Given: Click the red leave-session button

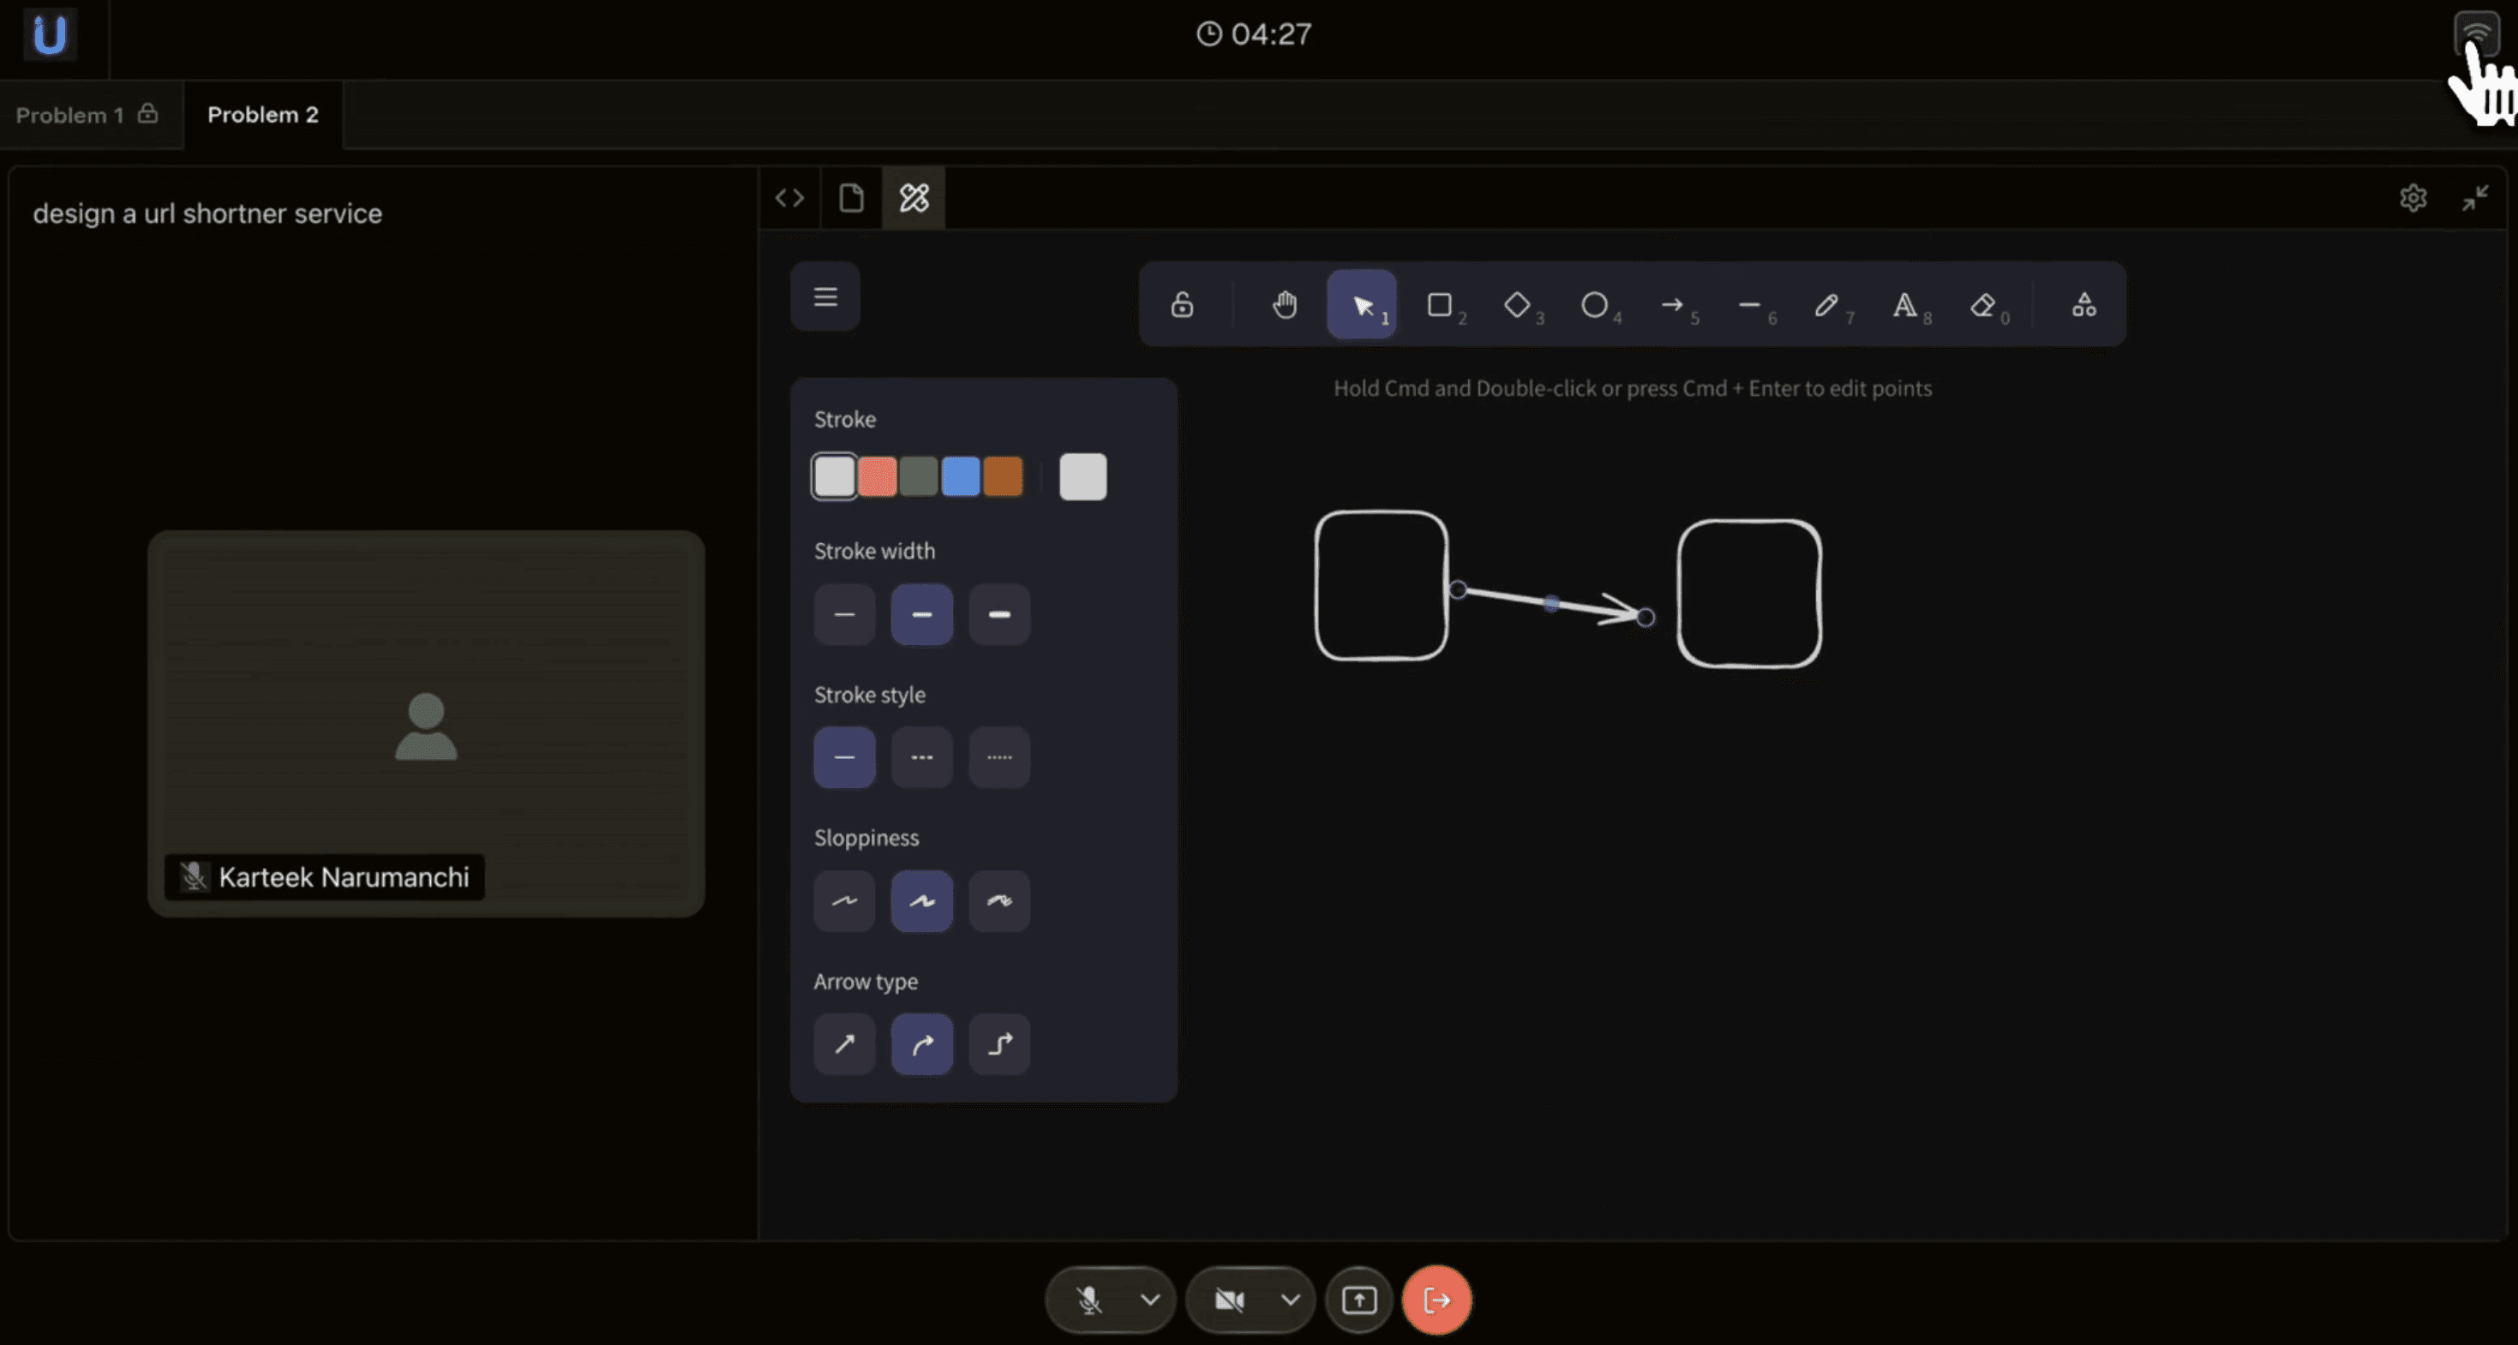Looking at the screenshot, I should click(x=1436, y=1300).
